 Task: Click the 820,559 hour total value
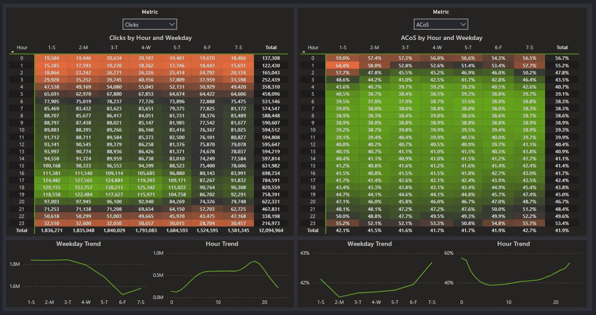[x=270, y=187]
